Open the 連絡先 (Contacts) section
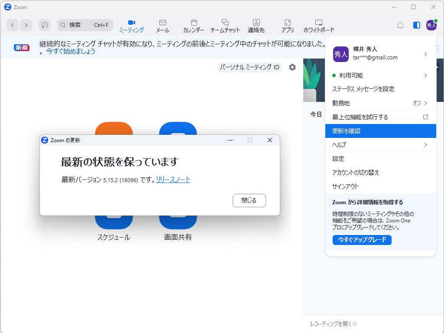 256,25
